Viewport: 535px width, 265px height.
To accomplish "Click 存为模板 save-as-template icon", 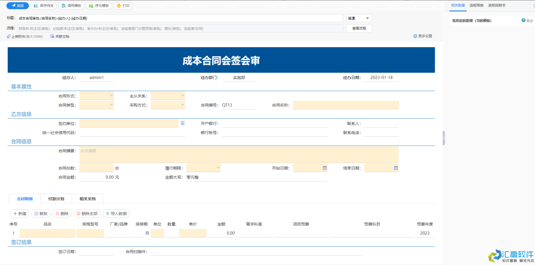I will click(x=91, y=6).
